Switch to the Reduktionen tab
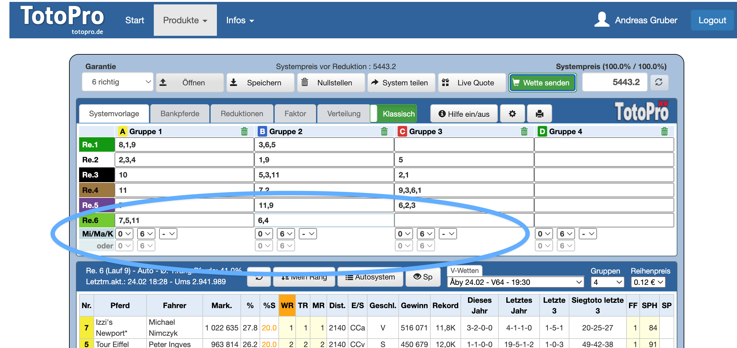This screenshot has height=348, width=737. pyautogui.click(x=242, y=114)
